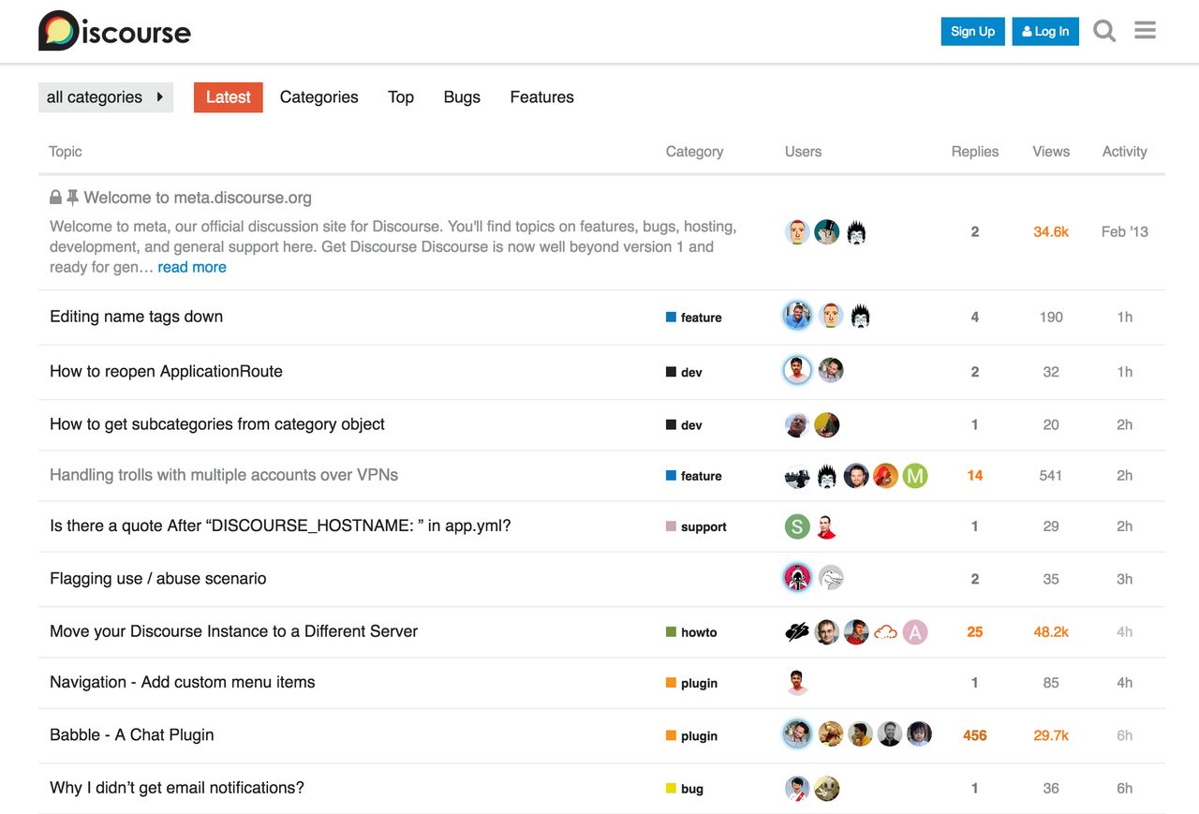Open Move your Discourse Instance topic
This screenshot has width=1199, height=814.
point(234,631)
